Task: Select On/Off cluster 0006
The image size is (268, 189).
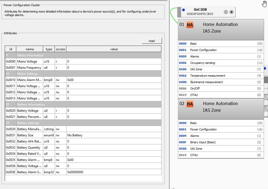Action: [x=221, y=88]
